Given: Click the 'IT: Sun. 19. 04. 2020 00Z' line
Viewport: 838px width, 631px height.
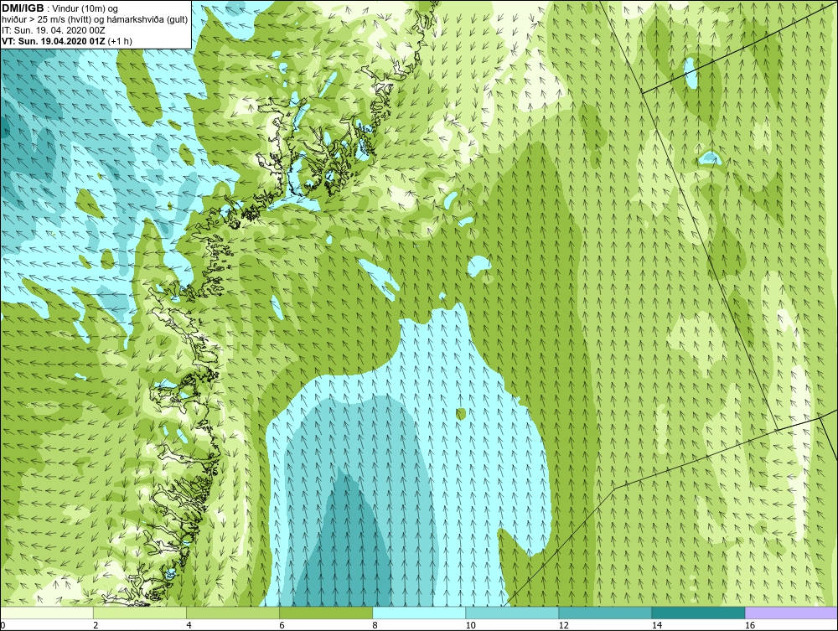Looking at the screenshot, I should [53, 30].
